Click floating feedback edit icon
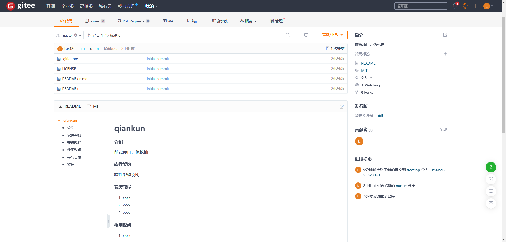The width and height of the screenshot is (506, 242). [491, 179]
